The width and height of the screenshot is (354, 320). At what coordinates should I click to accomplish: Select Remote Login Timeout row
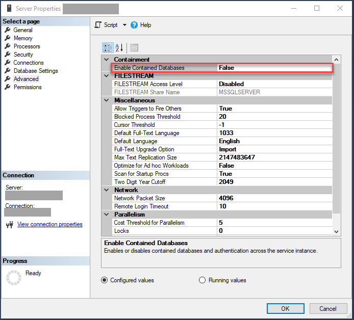[x=222, y=206]
